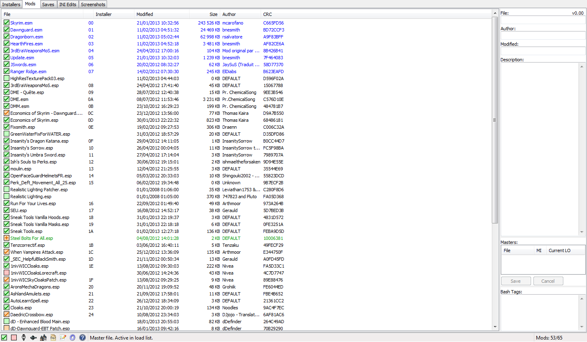Toggle the Steel Bolts For All.esp checkbox

(x=6, y=238)
